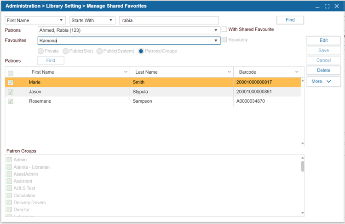Select barcode A0000034870 cell
Image resolution: width=345 pixels, height=224 pixels.
tap(267, 101)
